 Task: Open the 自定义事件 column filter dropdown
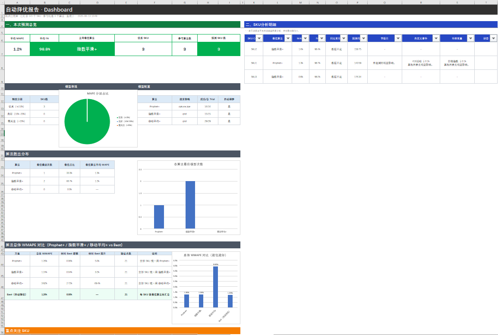tap(436, 38)
